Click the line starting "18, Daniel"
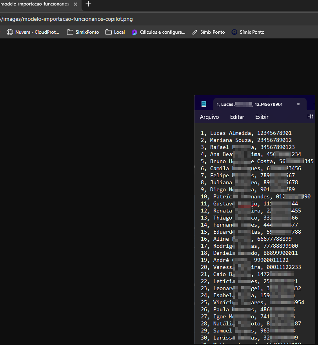This screenshot has height=345, width=318. tap(249, 253)
